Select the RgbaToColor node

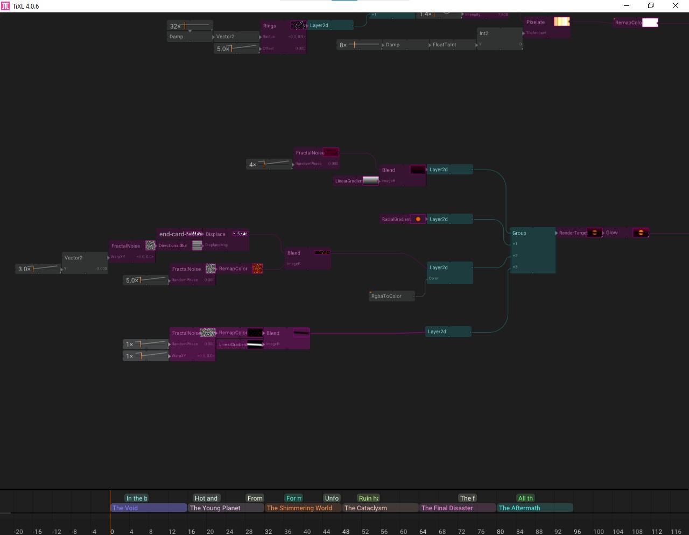point(392,296)
